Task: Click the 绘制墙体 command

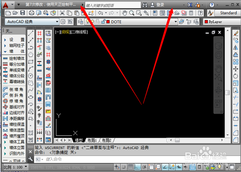Action: [14, 58]
